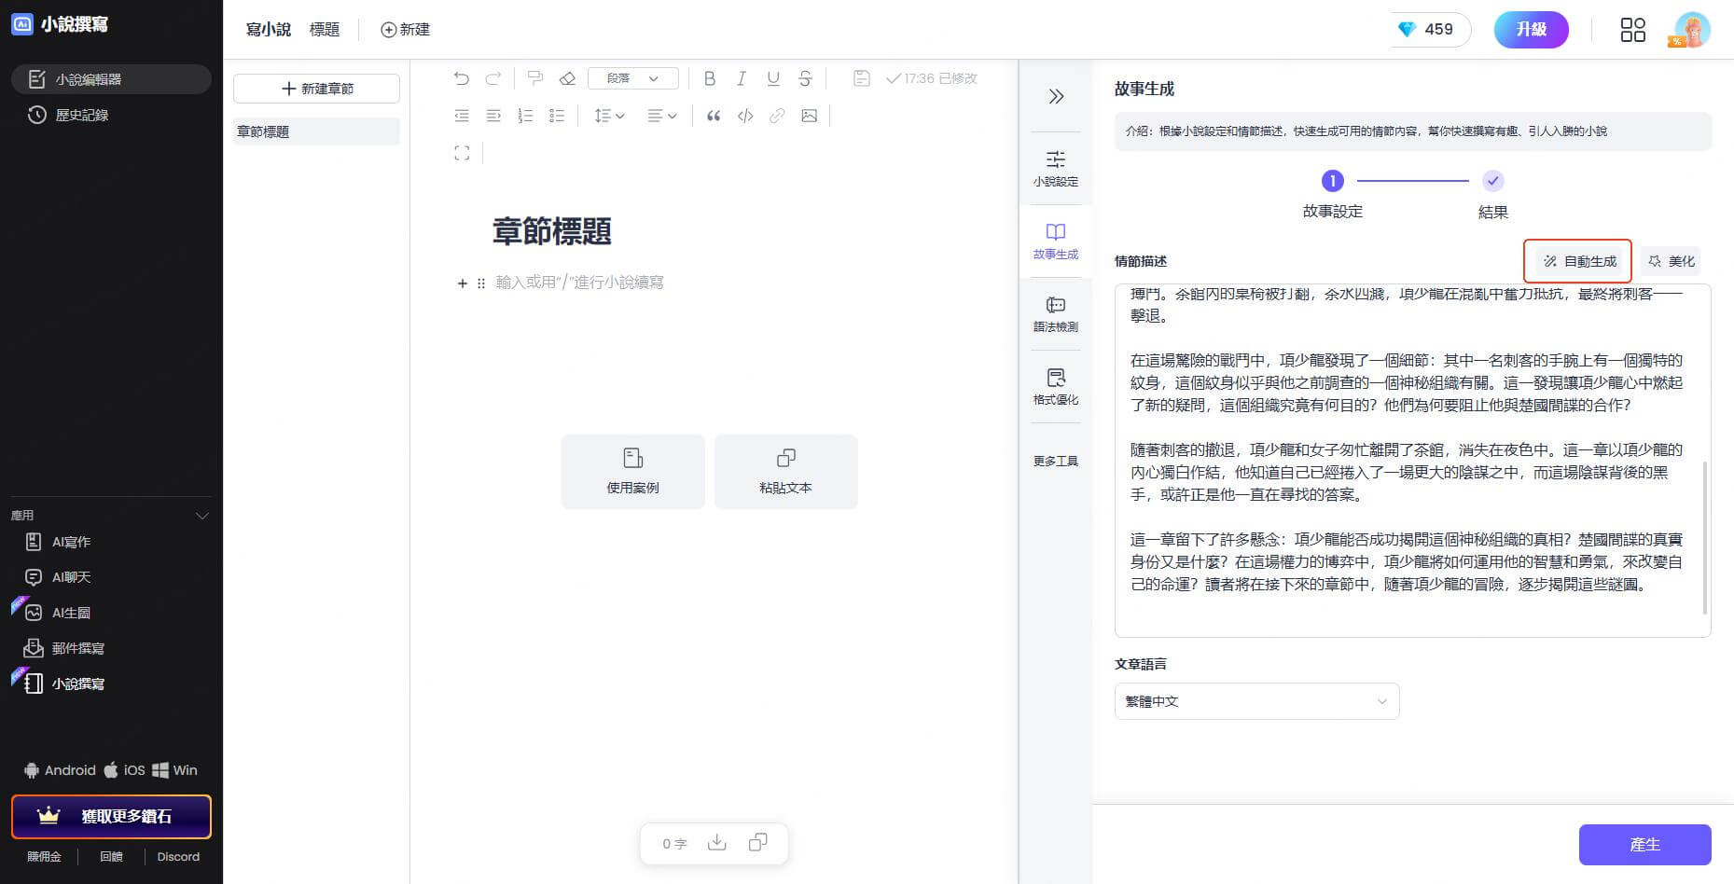Screen dimensions: 1734x884
Task: Click the plot description scrollbar
Action: tap(1705, 537)
